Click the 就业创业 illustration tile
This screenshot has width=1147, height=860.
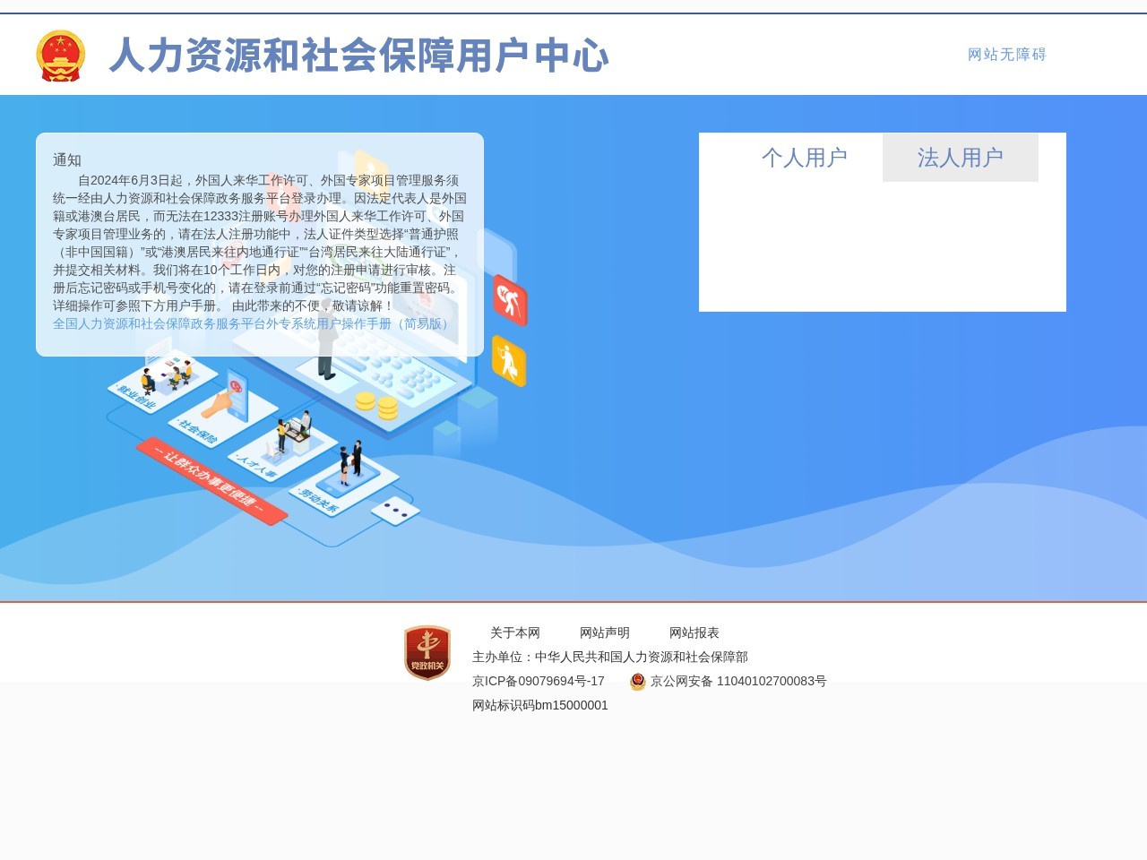click(162, 381)
